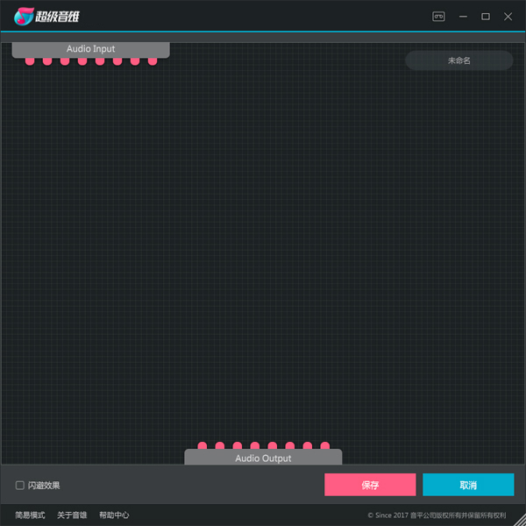Click the tape recorder icon in title bar
Image resolution: width=526 pixels, height=526 pixels.
439,16
